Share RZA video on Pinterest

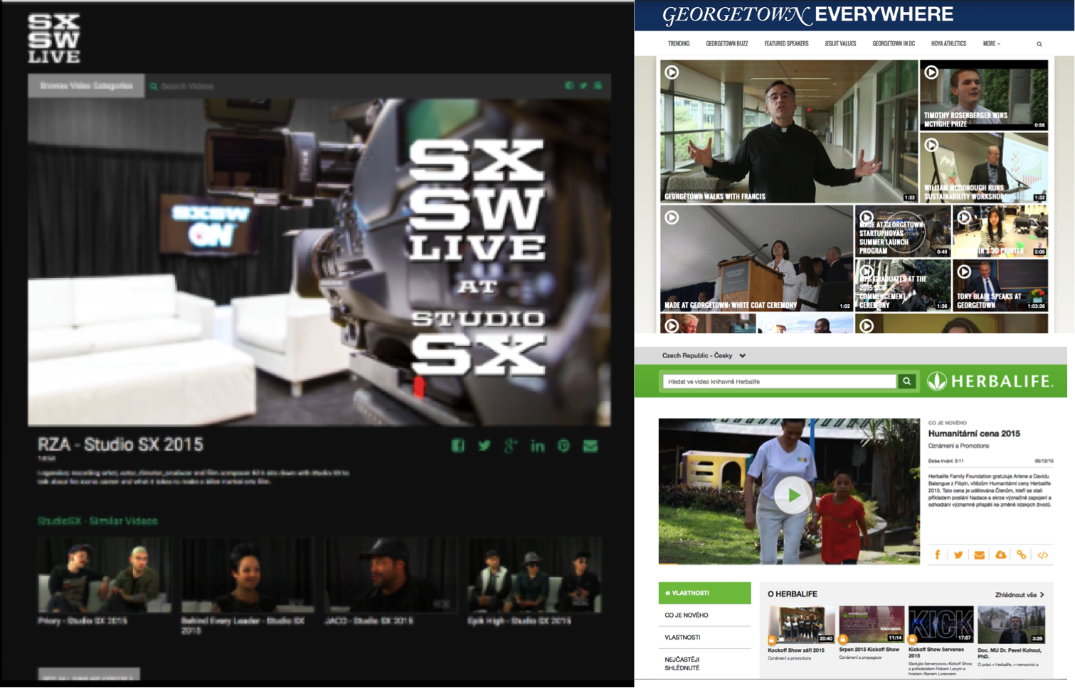pos(563,446)
